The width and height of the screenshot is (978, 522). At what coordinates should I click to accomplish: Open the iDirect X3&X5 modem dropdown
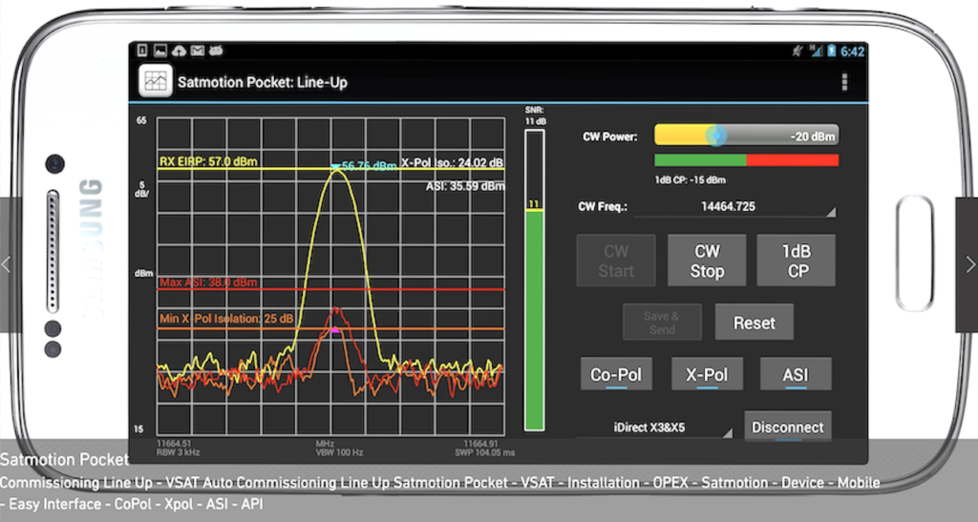653,428
